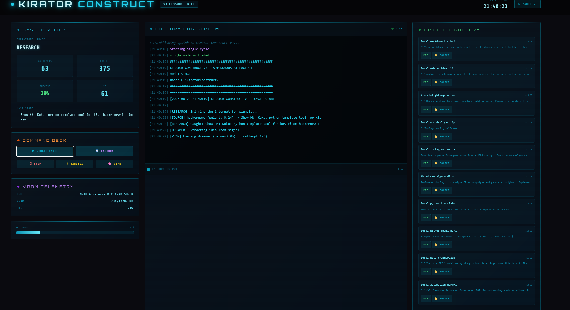The width and height of the screenshot is (570, 310).
Task: Stop the running process
Action: click(35, 164)
